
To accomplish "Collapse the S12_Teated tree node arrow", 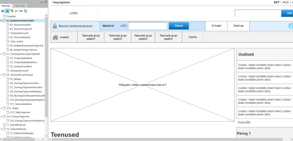I will tap(2, 108).
